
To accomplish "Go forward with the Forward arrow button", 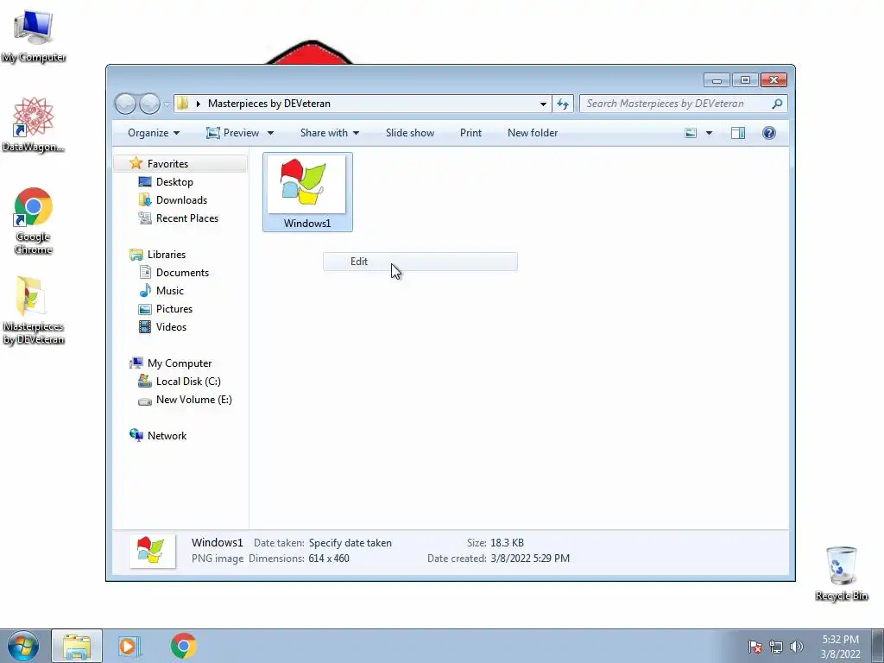I will tap(149, 104).
